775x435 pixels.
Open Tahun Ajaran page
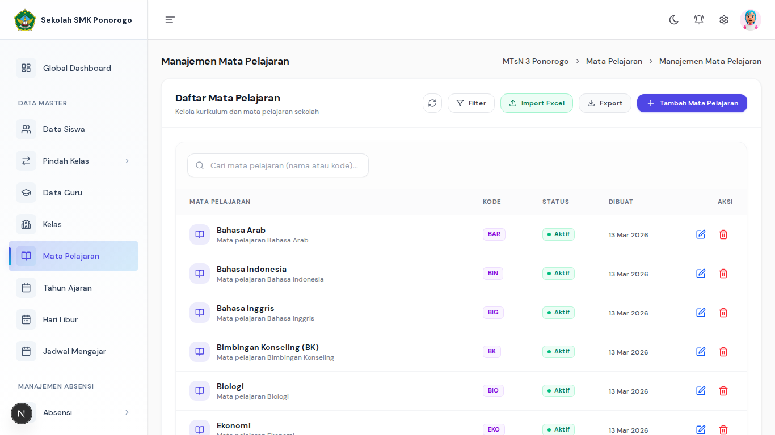point(74,288)
